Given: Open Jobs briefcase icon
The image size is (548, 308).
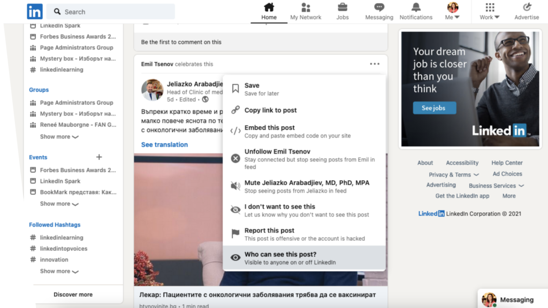Looking at the screenshot, I should [342, 7].
